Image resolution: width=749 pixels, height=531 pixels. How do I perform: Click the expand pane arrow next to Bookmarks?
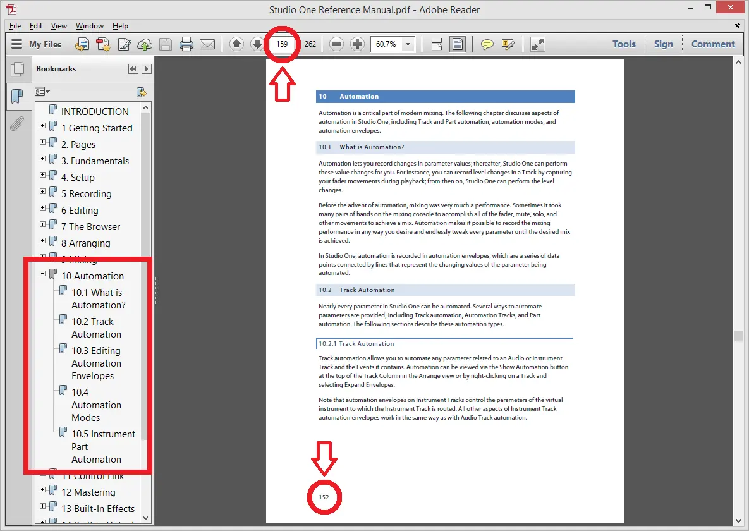[147, 69]
